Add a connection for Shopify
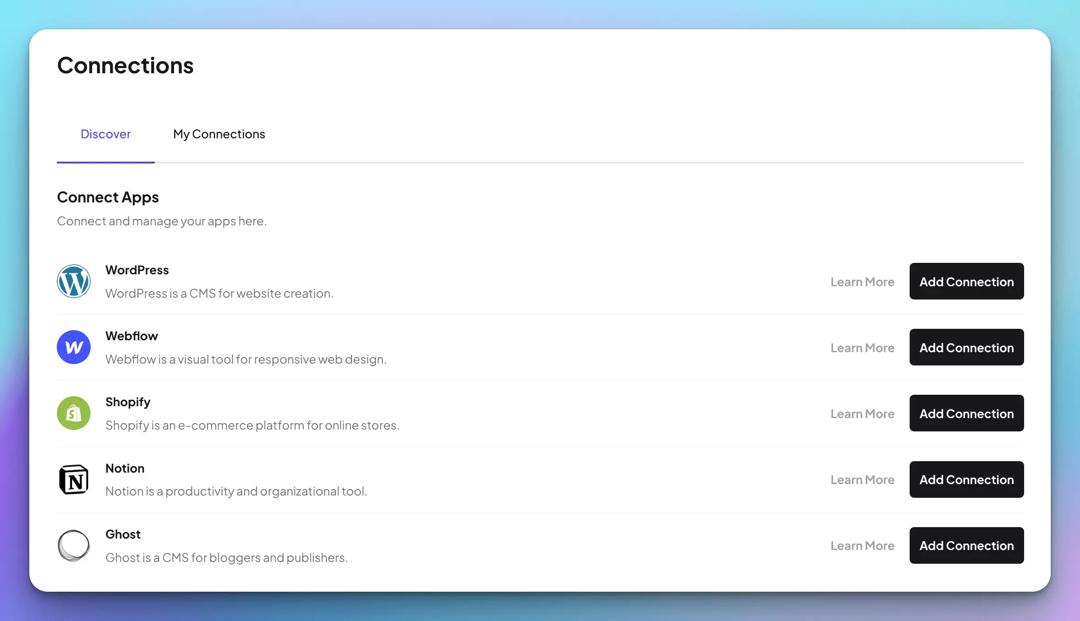The height and width of the screenshot is (621, 1080). tap(966, 413)
